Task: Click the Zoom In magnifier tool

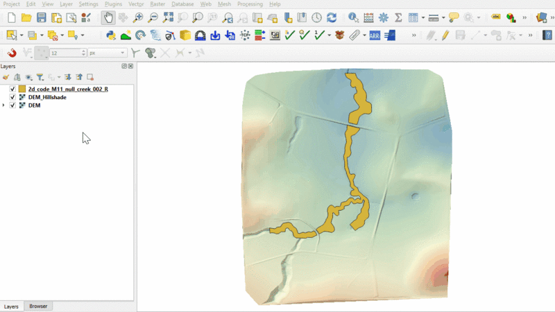Action: click(138, 17)
